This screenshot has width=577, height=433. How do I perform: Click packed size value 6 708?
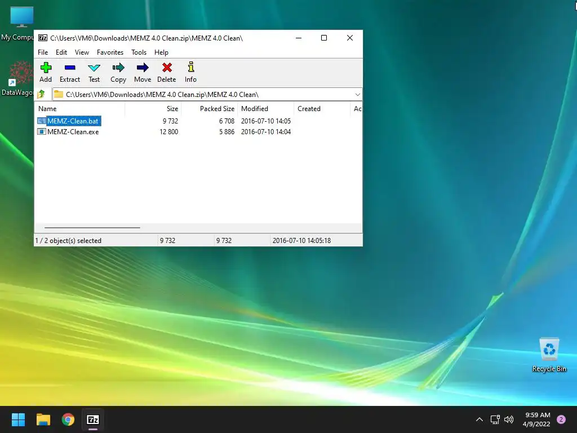(x=227, y=121)
